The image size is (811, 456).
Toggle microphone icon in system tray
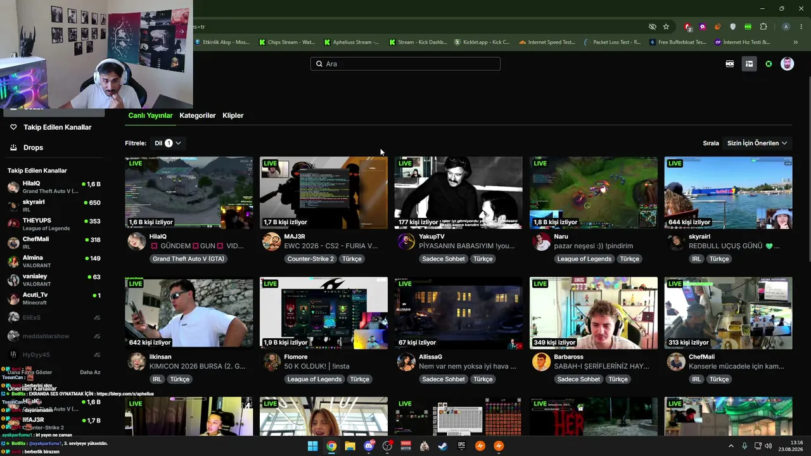(x=744, y=446)
